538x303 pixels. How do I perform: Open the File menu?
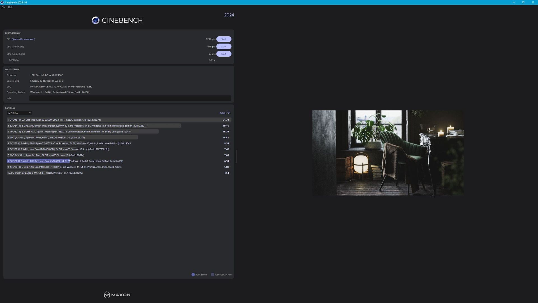(x=3, y=7)
